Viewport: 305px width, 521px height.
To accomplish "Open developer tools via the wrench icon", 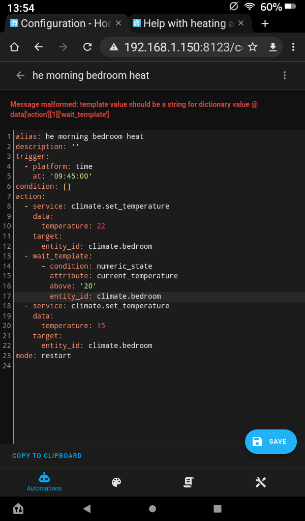I will tap(260, 482).
